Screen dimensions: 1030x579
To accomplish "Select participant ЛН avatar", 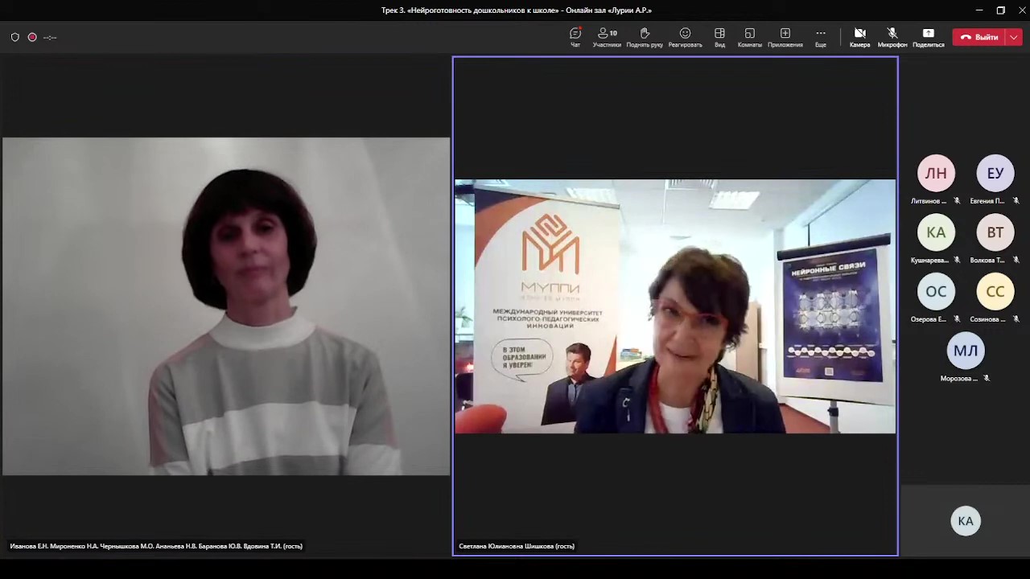I will (x=936, y=174).
